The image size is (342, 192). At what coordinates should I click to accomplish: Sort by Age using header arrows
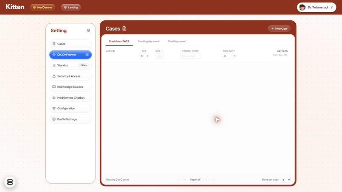162,51
